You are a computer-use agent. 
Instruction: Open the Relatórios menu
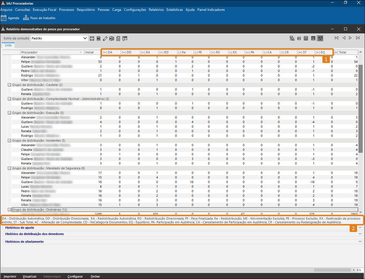click(x=156, y=10)
